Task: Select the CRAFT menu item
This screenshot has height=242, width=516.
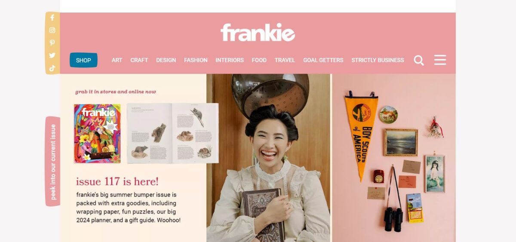Action: click(139, 60)
